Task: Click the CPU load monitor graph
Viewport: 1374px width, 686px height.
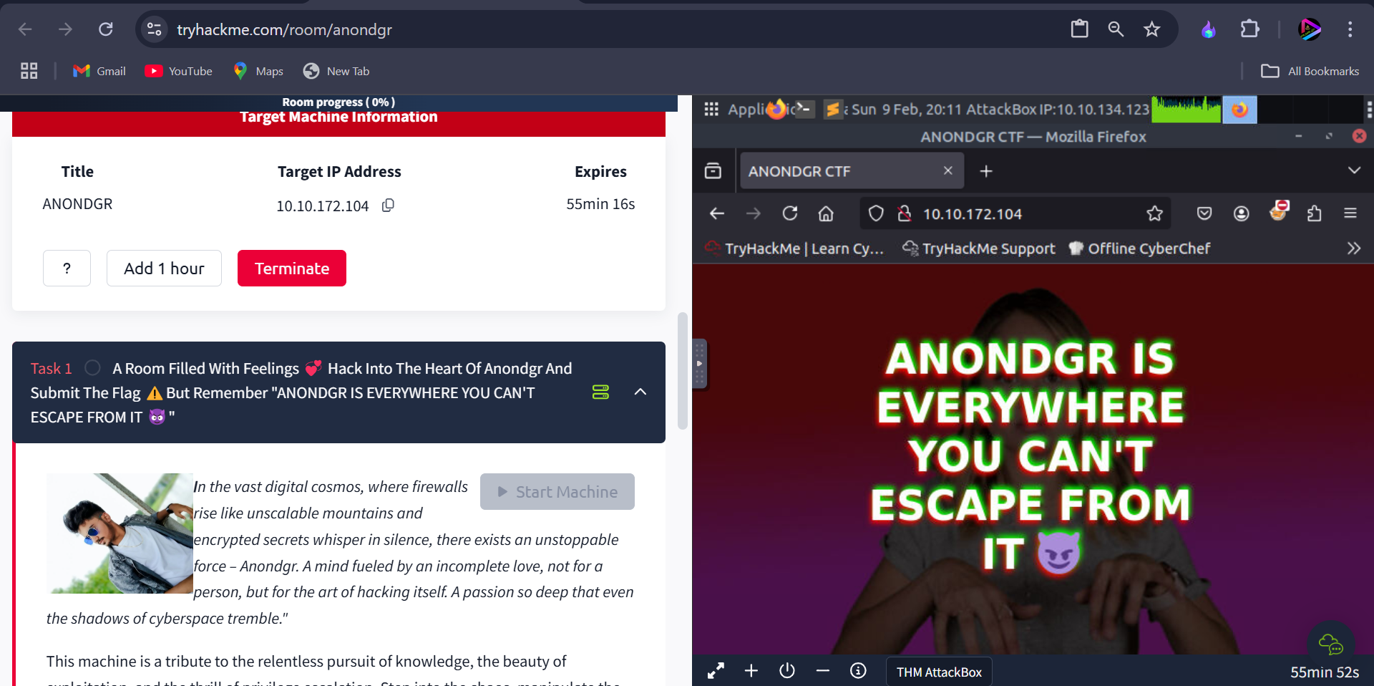Action: (1186, 109)
